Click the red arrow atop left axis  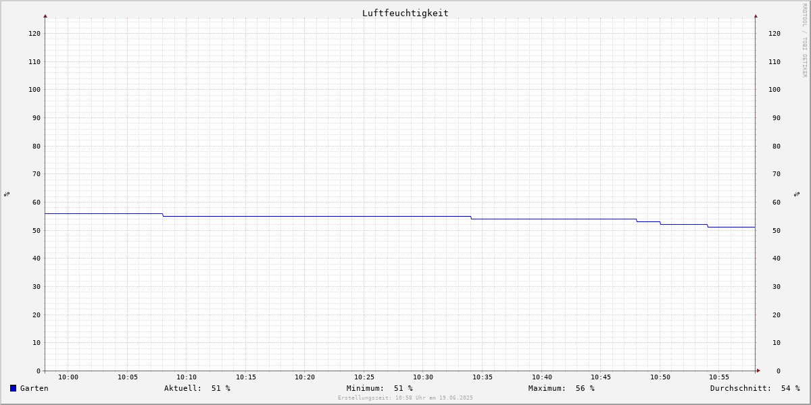click(45, 16)
